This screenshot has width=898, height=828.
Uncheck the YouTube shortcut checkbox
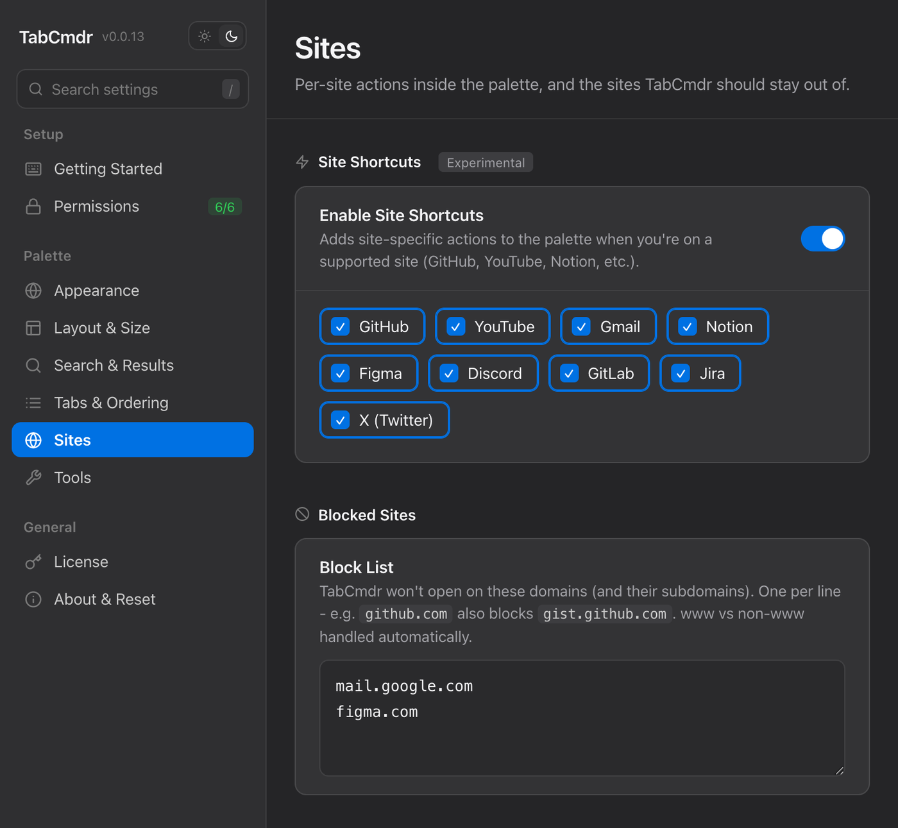(x=456, y=326)
